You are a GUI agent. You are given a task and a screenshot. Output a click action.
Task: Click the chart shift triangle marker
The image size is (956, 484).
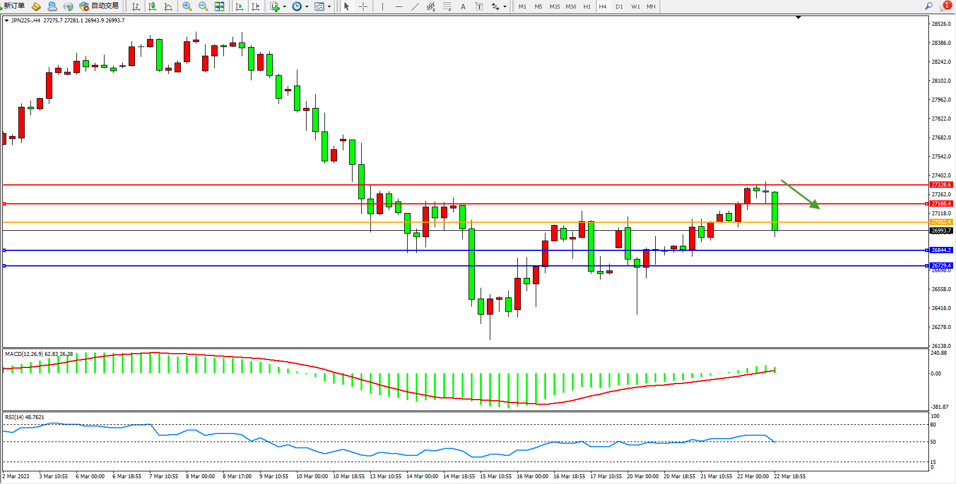(798, 18)
